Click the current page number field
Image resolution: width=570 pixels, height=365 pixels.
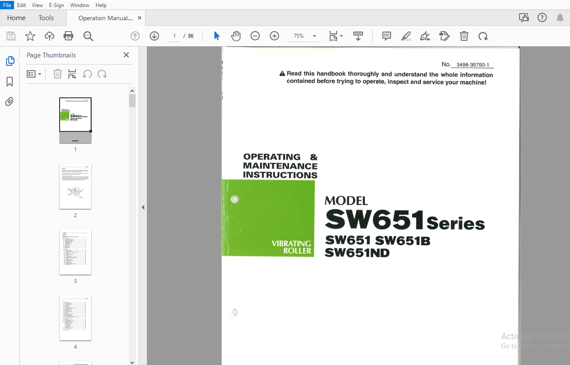click(175, 36)
